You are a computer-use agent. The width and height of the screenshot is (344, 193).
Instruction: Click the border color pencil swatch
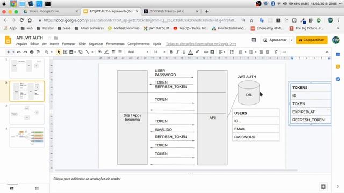point(106,52)
